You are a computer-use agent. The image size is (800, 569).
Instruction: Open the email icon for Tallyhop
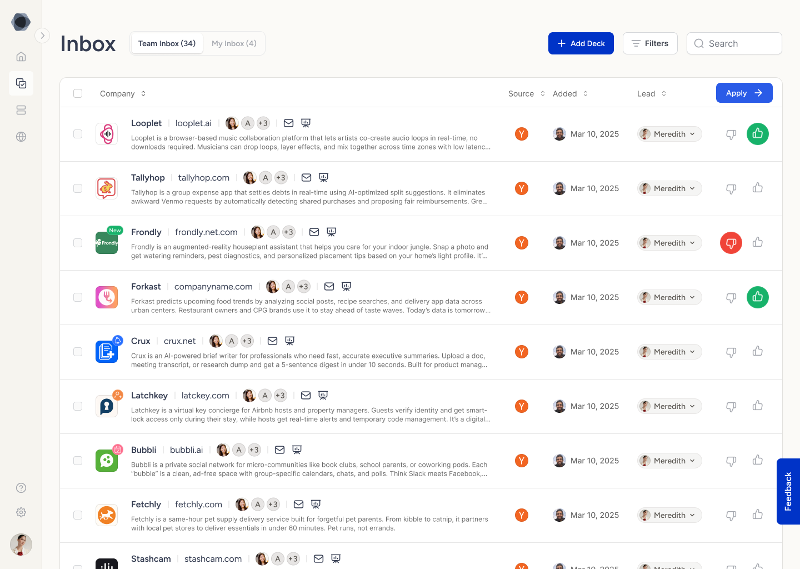(x=306, y=177)
